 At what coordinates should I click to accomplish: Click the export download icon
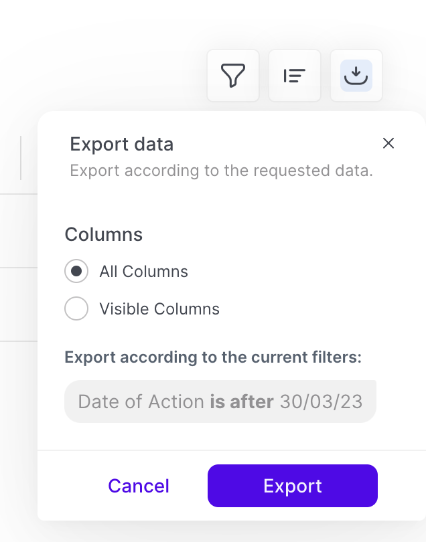coord(356,76)
